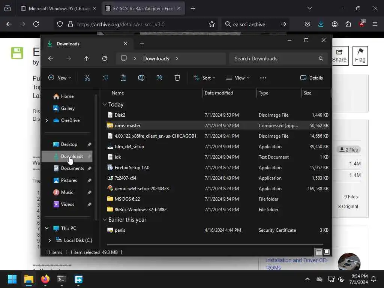This screenshot has height=288, width=384.
Task: Switch to details list view icon in status bar
Action: pyautogui.click(x=318, y=252)
